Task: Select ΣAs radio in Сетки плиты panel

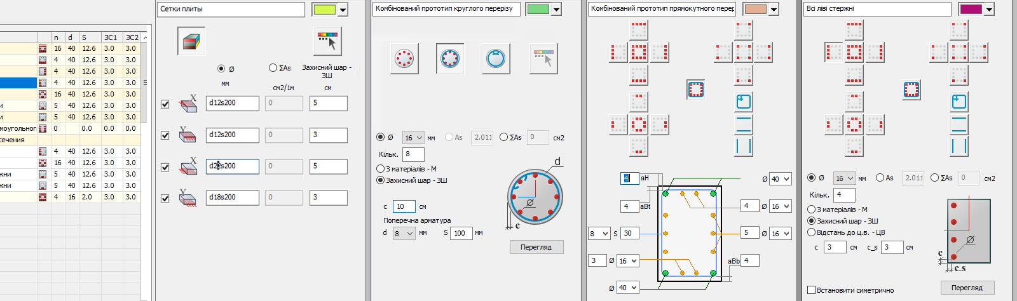Action: click(273, 68)
